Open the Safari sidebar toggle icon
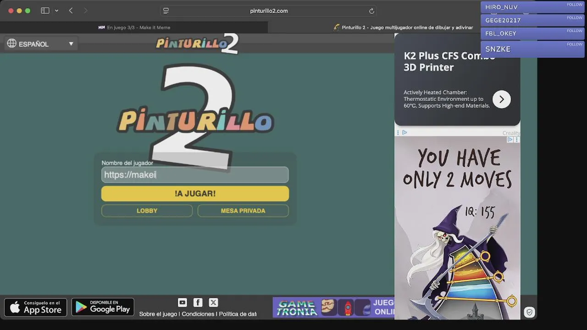This screenshot has height=330, width=587. (x=45, y=11)
